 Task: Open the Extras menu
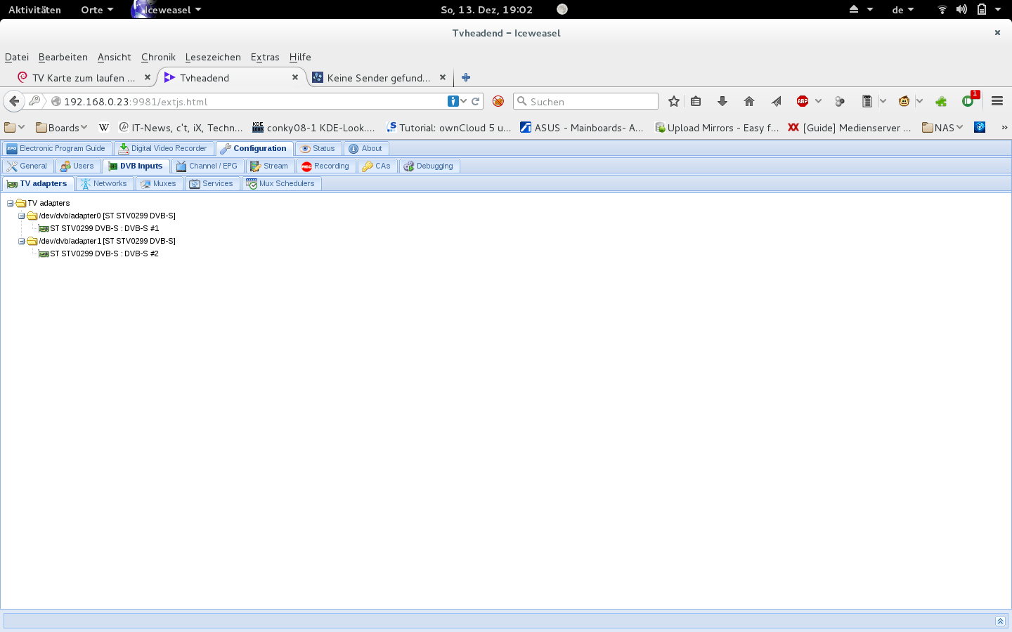tap(265, 57)
